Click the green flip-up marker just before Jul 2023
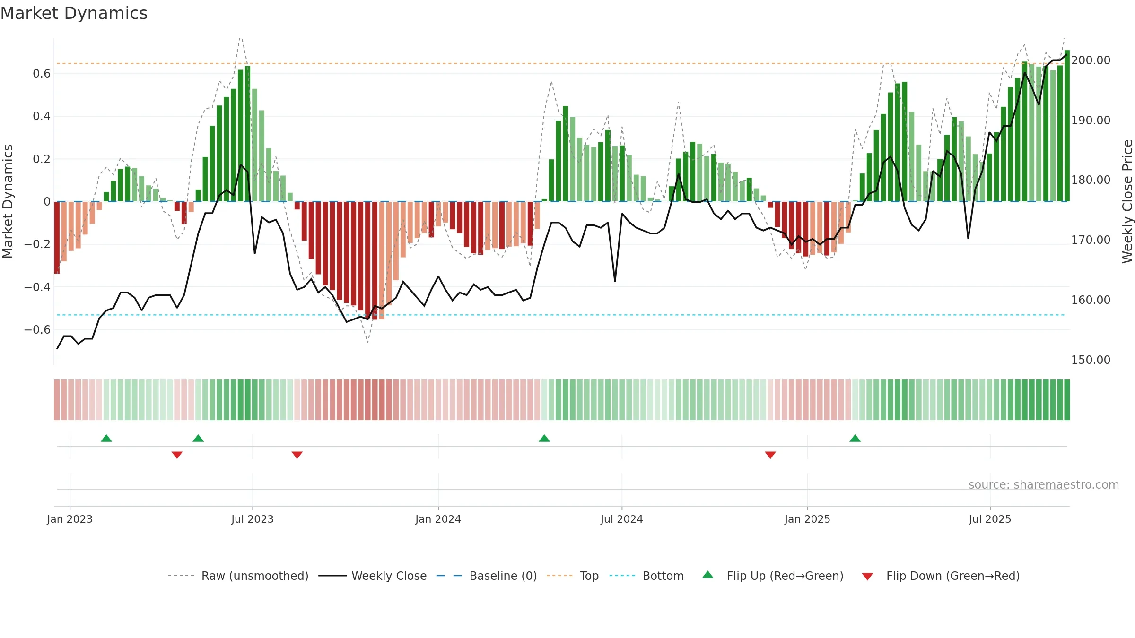This screenshot has height=638, width=1135. tap(198, 438)
